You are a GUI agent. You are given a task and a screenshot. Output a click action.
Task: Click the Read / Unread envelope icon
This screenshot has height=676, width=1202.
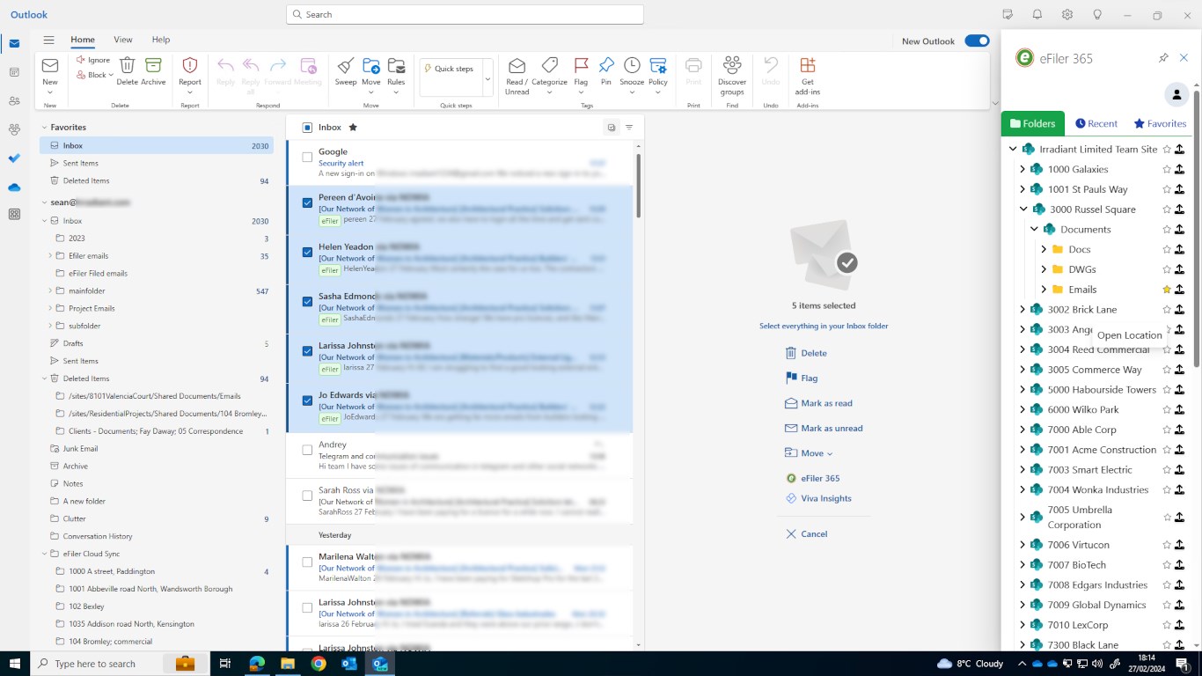coord(517,66)
